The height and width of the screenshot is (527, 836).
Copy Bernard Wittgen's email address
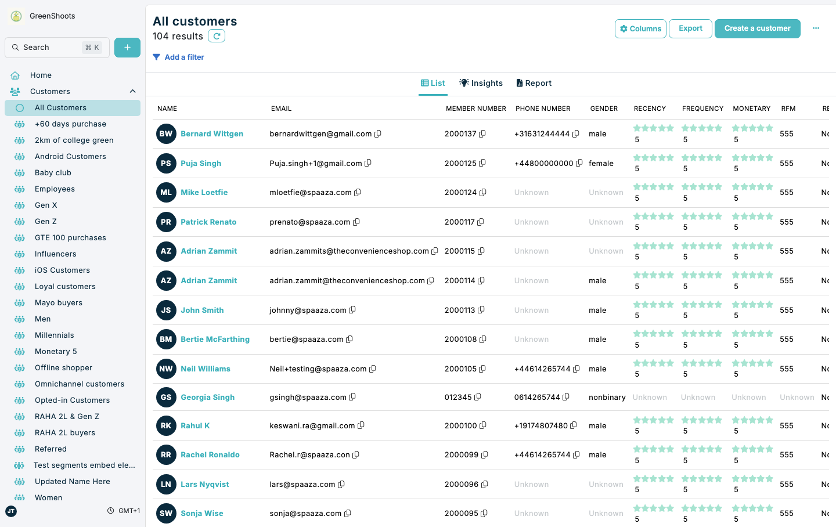click(379, 133)
